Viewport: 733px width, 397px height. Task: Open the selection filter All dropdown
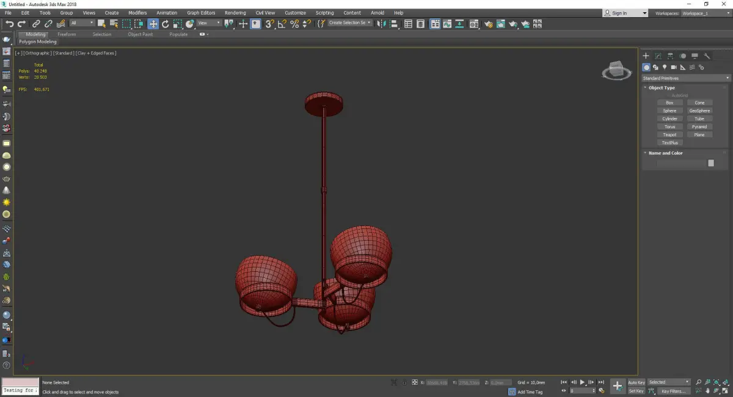click(82, 23)
